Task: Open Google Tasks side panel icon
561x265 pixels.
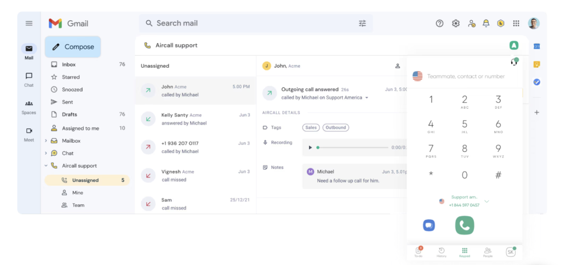Action: pyautogui.click(x=536, y=82)
